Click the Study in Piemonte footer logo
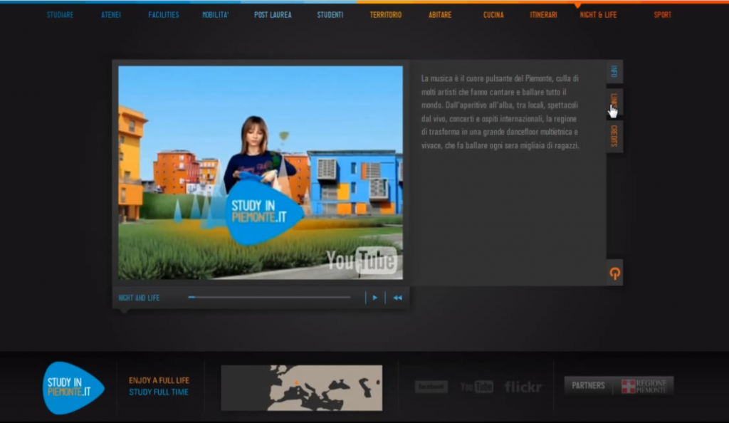 coord(73,387)
